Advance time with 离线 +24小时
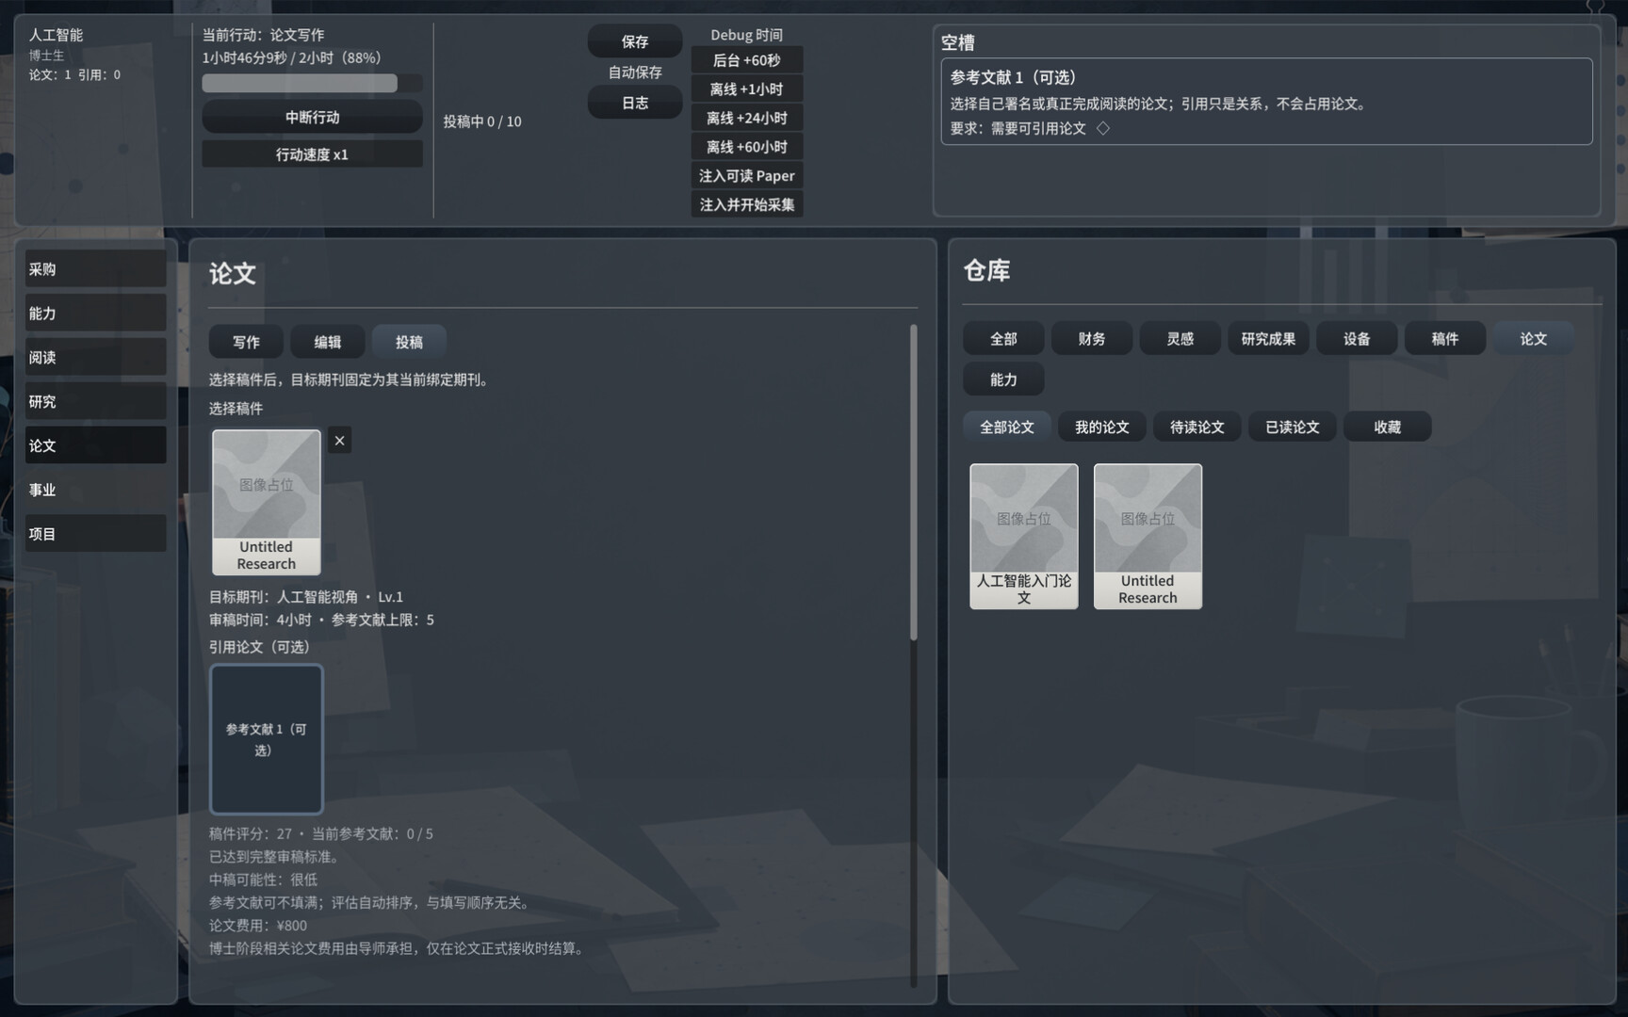The image size is (1628, 1017). click(747, 118)
